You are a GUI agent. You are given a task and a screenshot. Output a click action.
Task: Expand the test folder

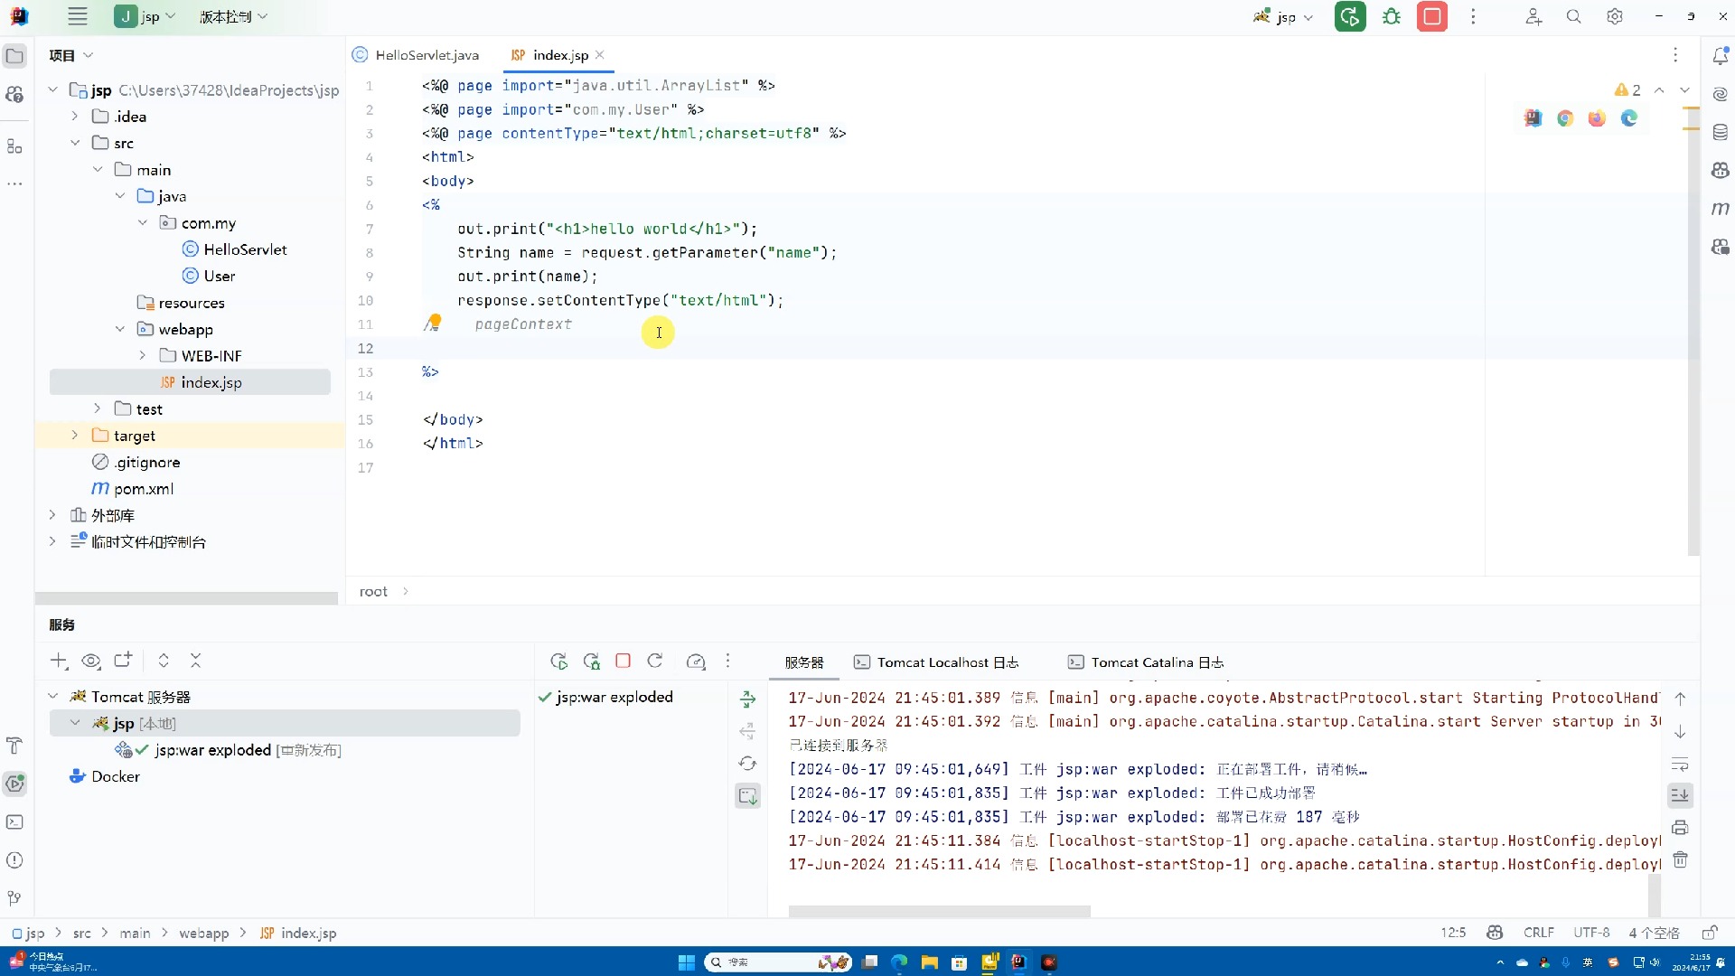98,409
